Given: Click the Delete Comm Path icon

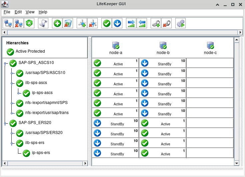Looking at the screenshot, I should click(x=93, y=23).
